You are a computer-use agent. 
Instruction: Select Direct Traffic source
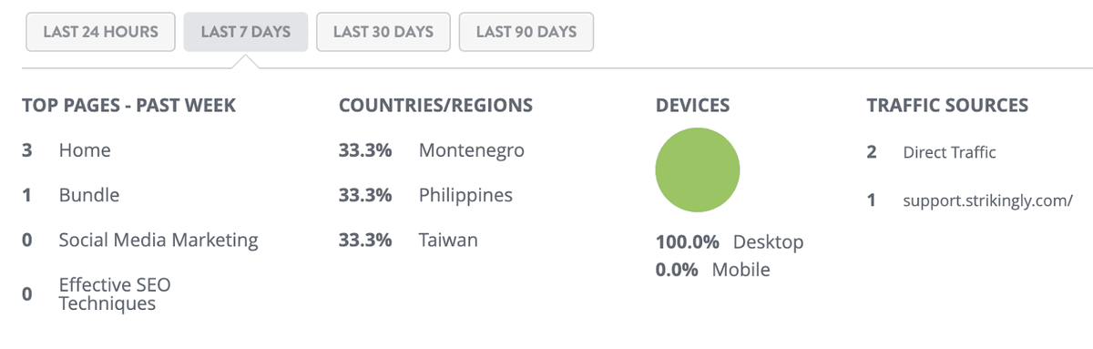949,152
